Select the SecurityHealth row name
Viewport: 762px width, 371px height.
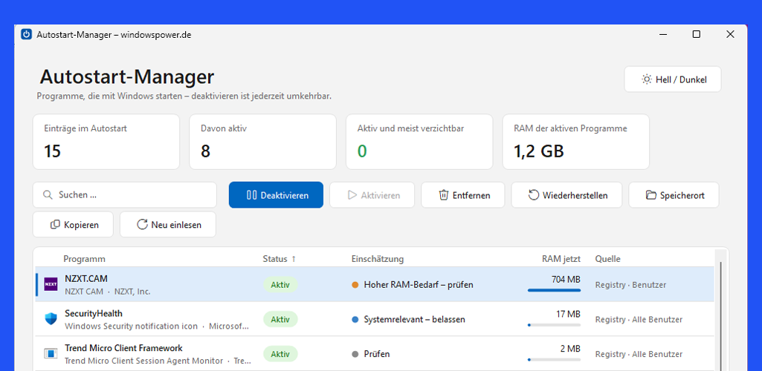coord(94,313)
